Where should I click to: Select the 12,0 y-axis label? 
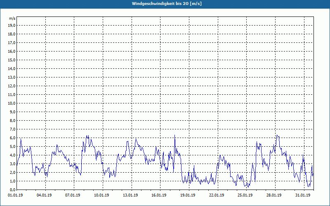pos(12,86)
